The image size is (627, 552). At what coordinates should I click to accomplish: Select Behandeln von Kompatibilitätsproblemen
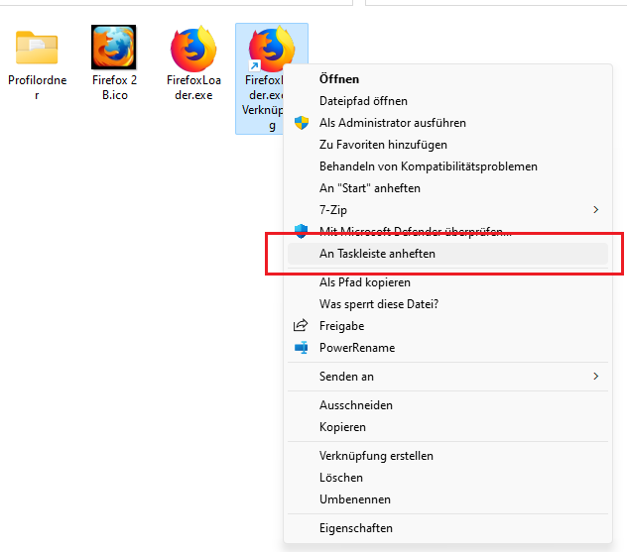[428, 166]
